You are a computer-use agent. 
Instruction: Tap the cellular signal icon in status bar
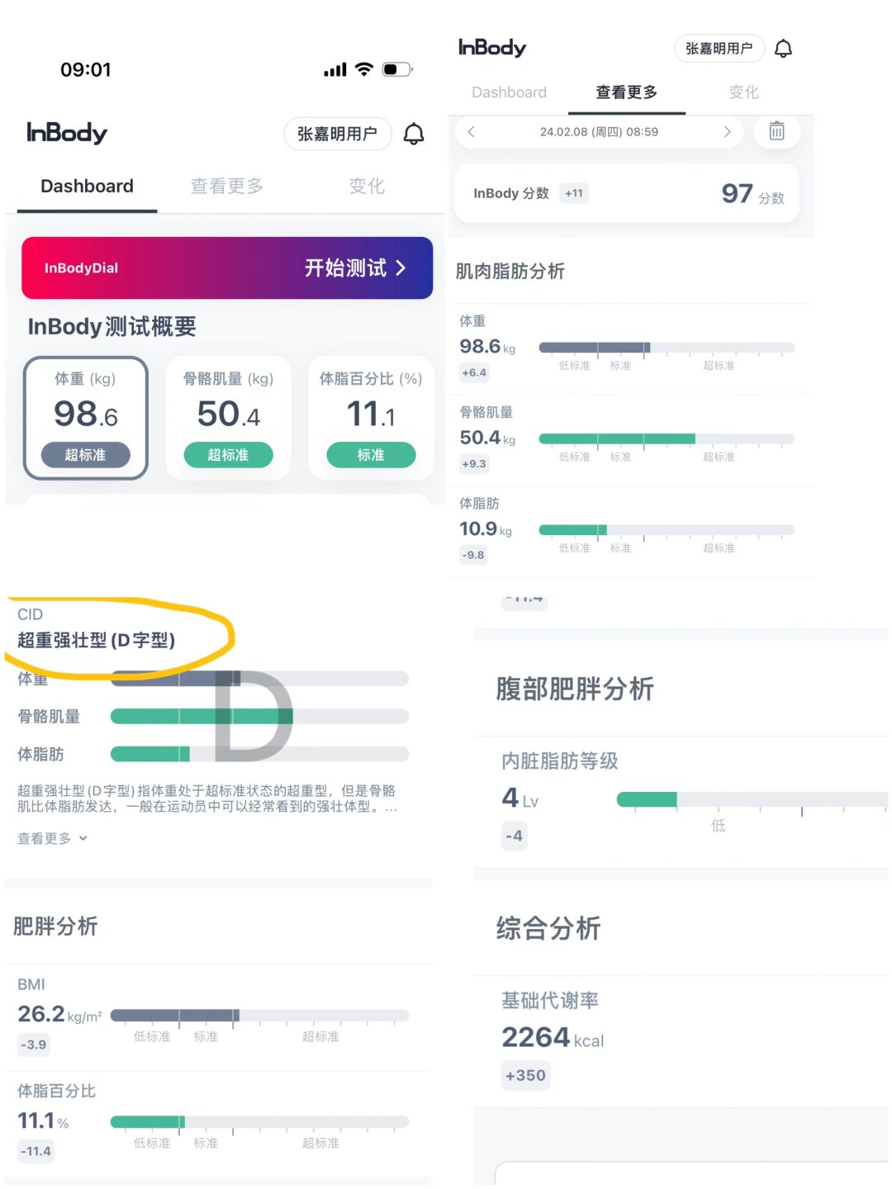pyautogui.click(x=335, y=70)
